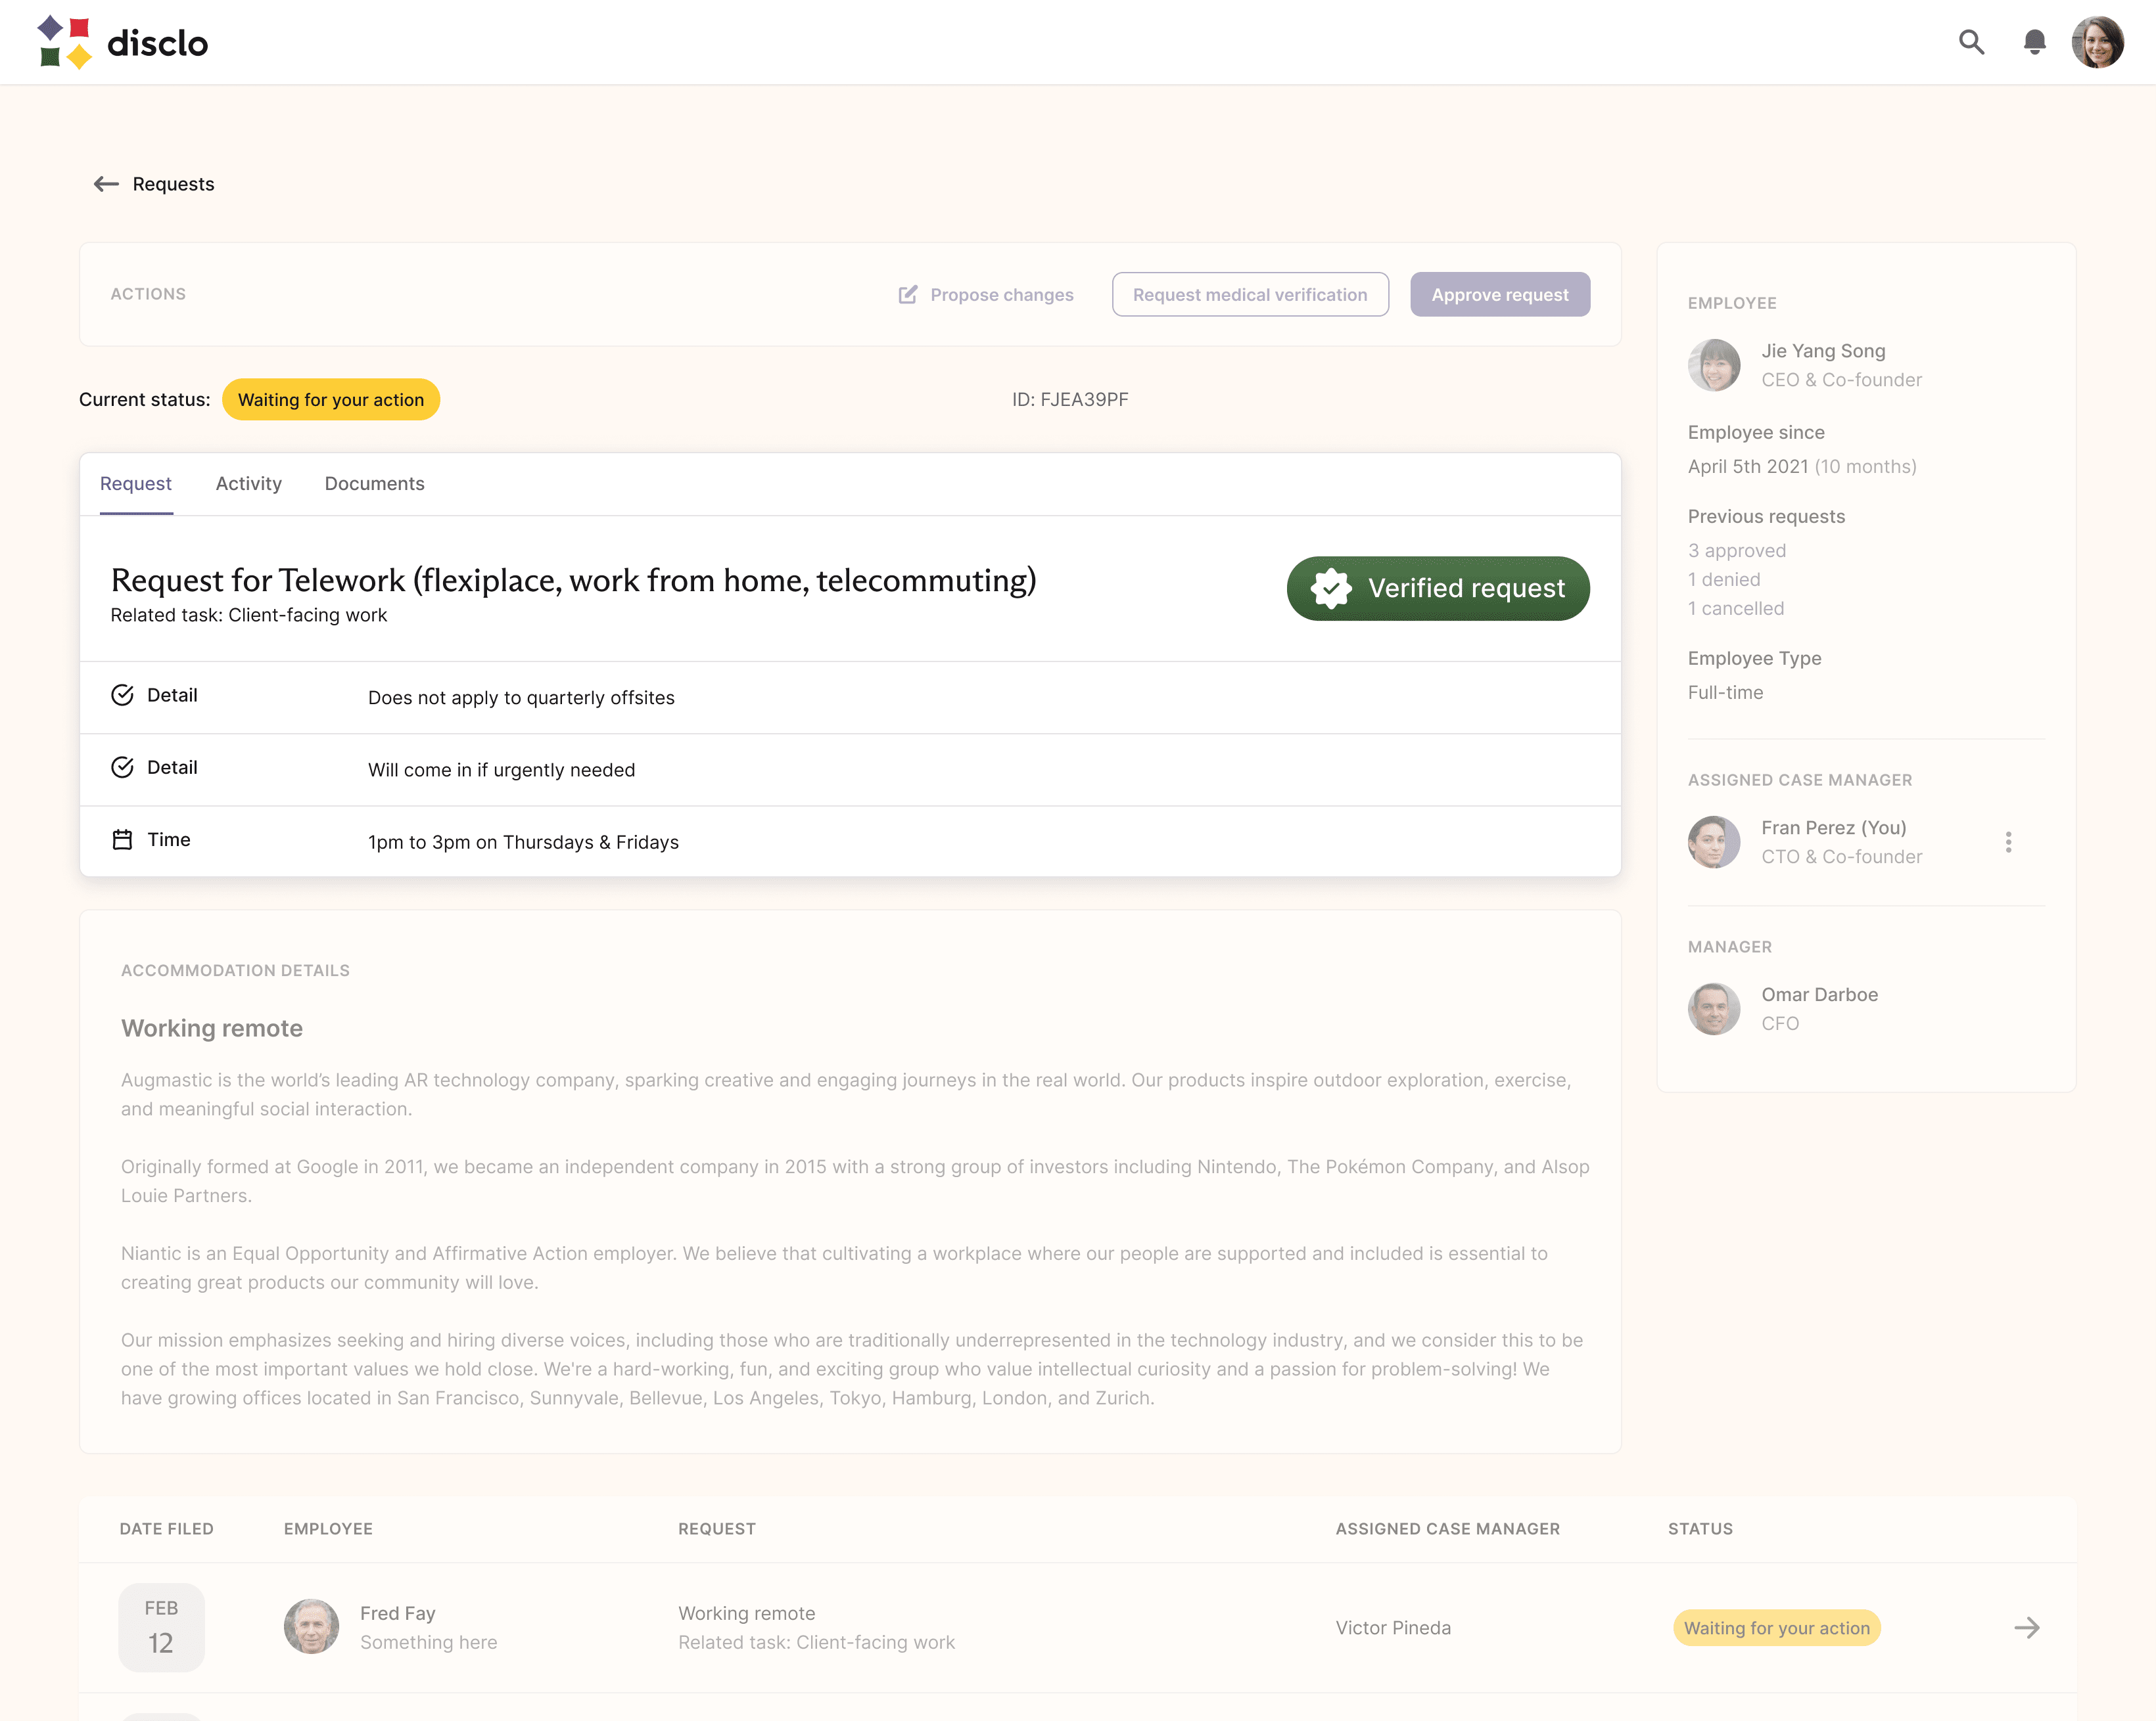
Task: Click Jie Yang Song's profile photo
Action: [1715, 365]
